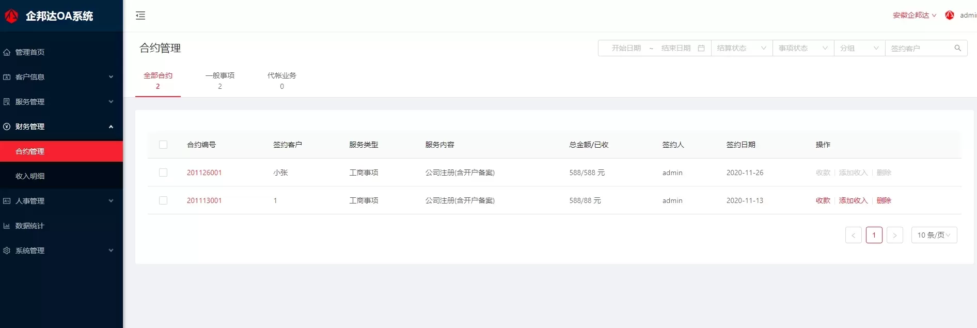Click the 管理首页 home icon in sidebar
977x328 pixels.
7,52
